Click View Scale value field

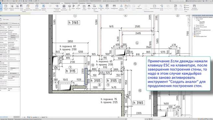pos(13,27)
